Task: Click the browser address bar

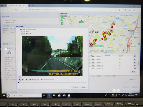Action: point(69,10)
